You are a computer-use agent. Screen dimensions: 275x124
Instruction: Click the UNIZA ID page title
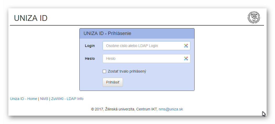coord(31,18)
